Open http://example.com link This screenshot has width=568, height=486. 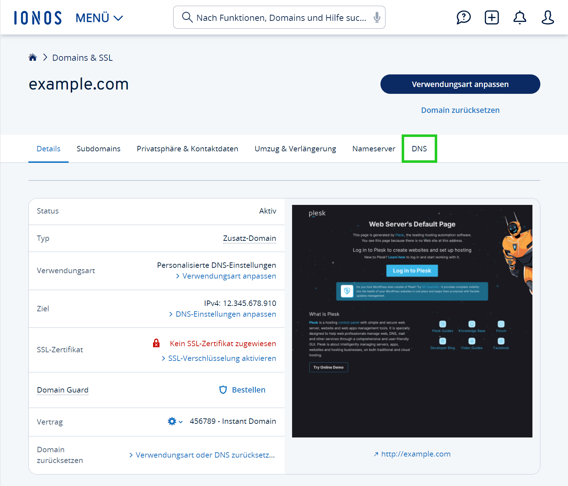[416, 454]
